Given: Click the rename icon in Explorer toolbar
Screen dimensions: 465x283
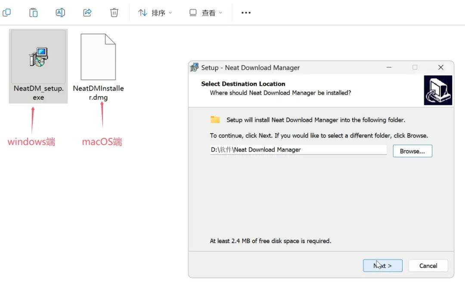Looking at the screenshot, I should pos(60,13).
